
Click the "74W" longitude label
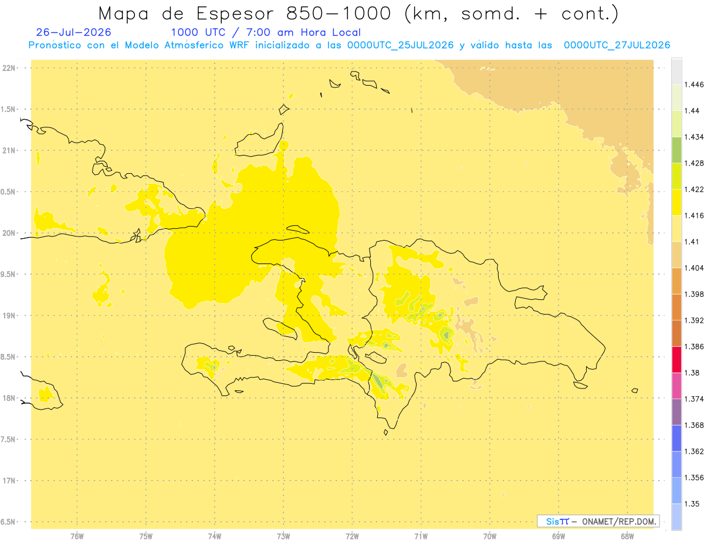point(215,536)
